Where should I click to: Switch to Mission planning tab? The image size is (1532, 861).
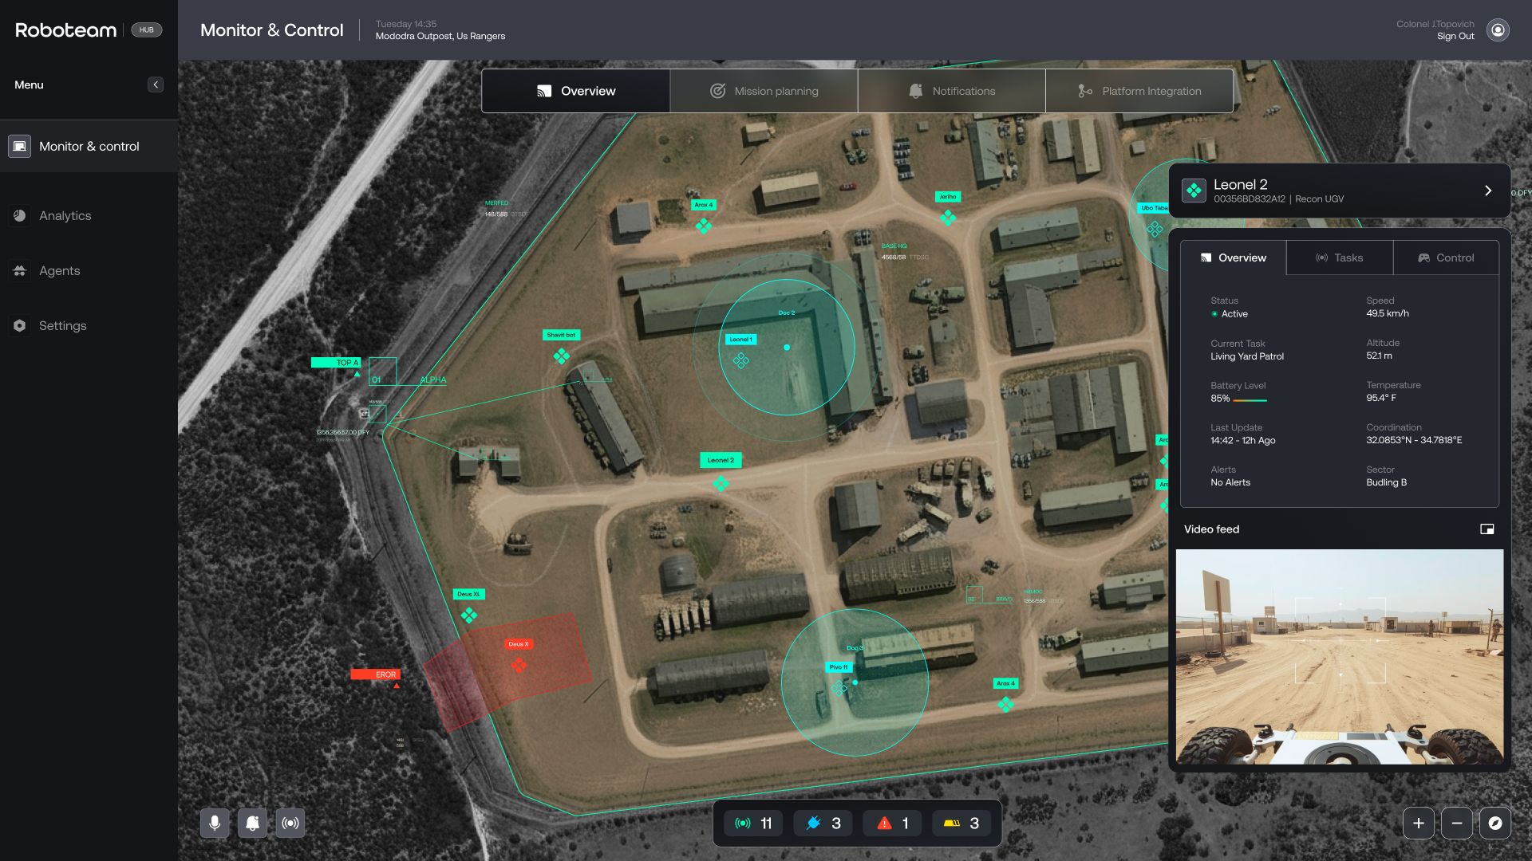(x=764, y=91)
